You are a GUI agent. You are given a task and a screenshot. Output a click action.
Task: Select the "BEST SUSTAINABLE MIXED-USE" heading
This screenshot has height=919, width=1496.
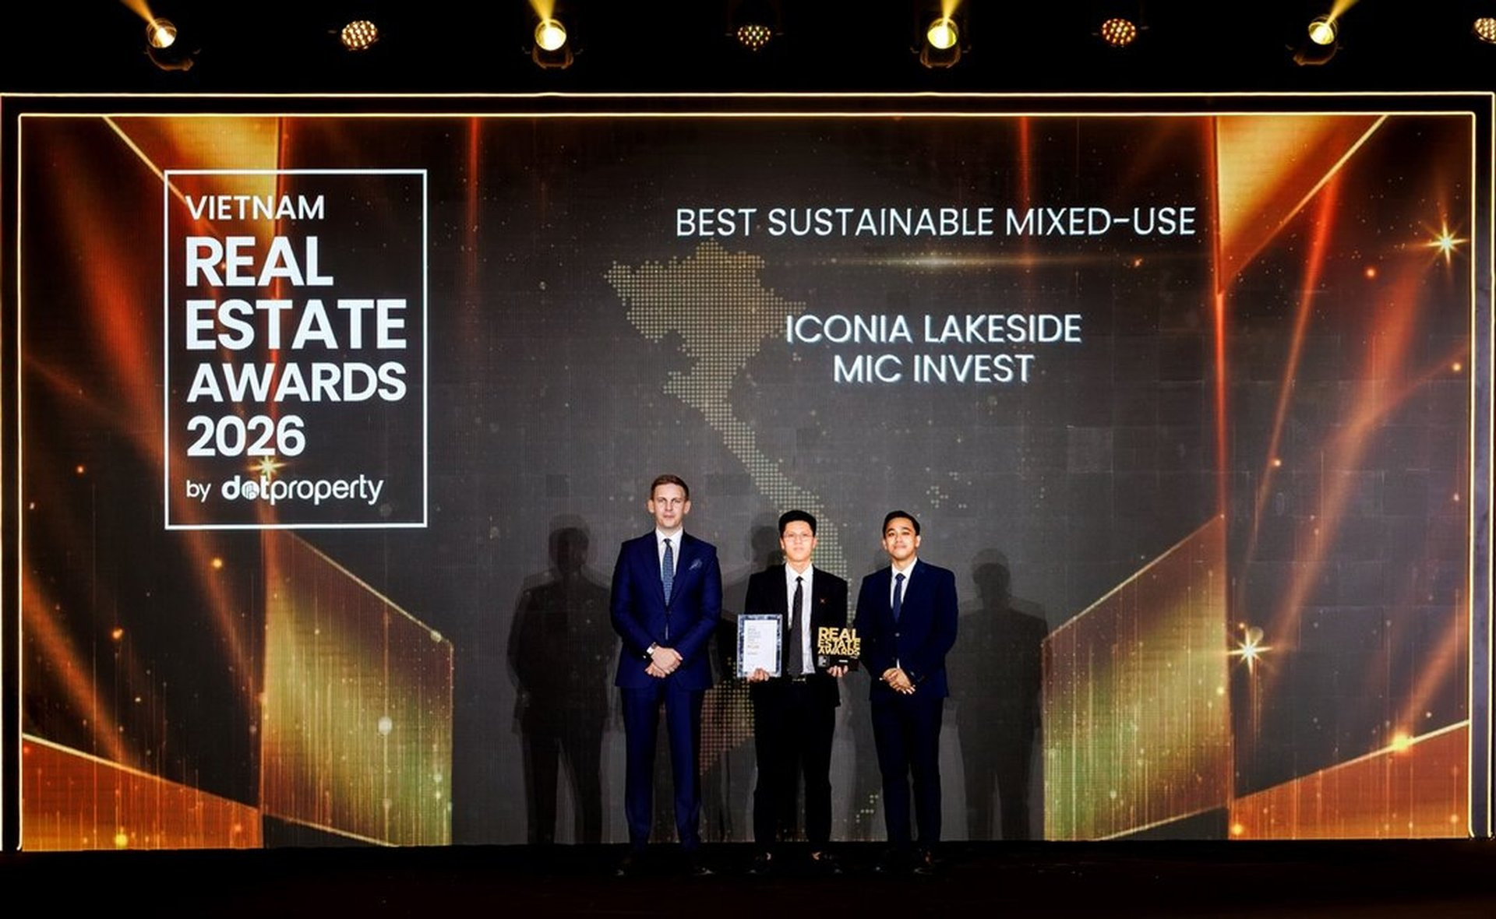point(935,222)
